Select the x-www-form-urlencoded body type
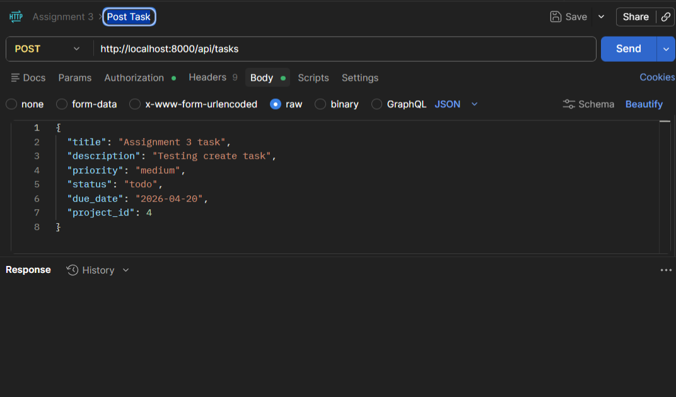Viewport: 676px width, 397px height. click(135, 105)
